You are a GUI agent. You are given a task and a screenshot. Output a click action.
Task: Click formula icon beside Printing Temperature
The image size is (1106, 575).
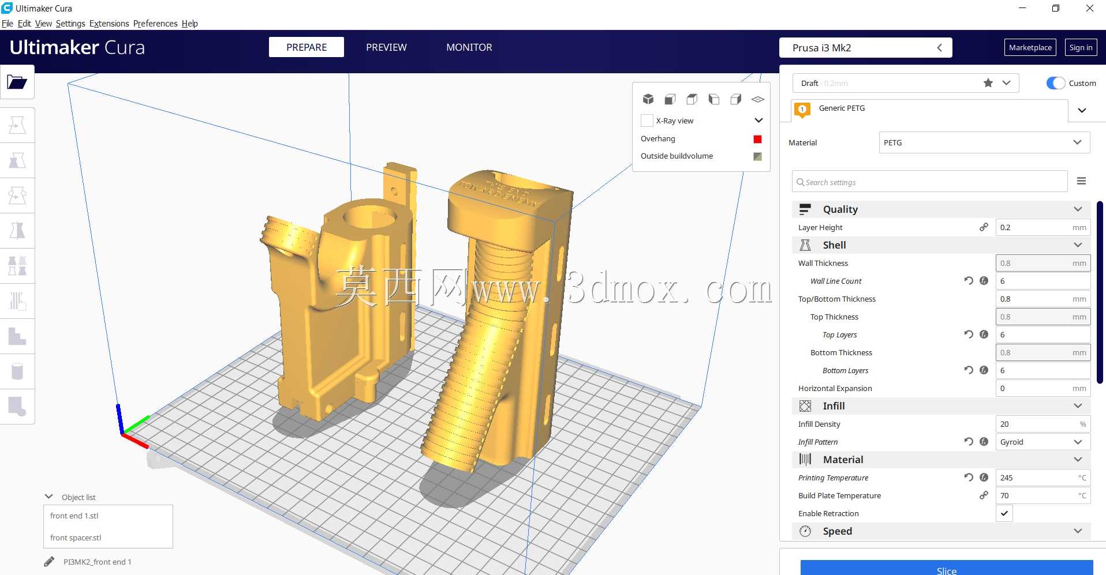point(984,478)
